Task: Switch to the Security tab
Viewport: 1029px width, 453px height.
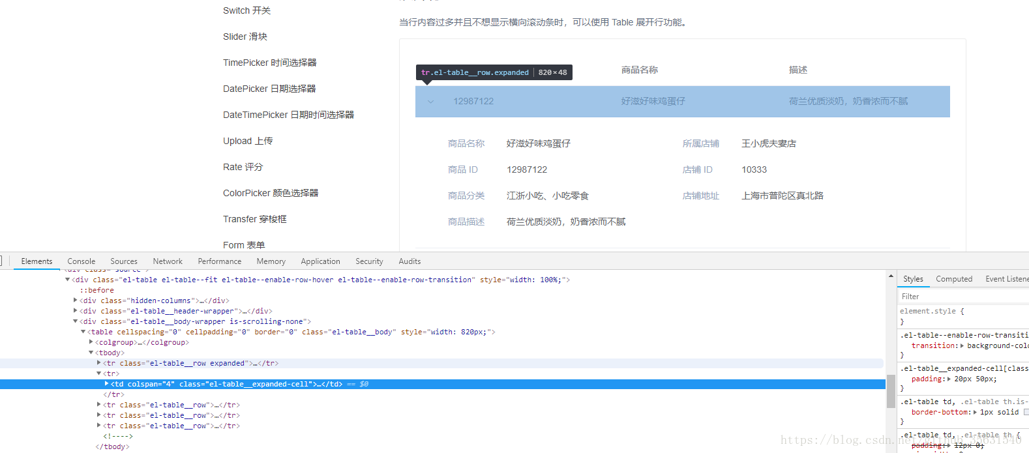Action: (369, 261)
